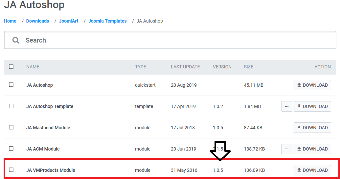Download the JA Autoshop quickstart package
Screen dimensions: 340x179
click(x=312, y=85)
